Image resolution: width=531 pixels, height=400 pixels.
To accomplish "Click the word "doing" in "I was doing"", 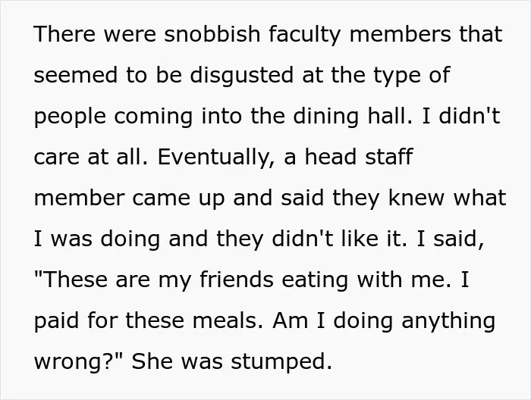I will 130,240.
